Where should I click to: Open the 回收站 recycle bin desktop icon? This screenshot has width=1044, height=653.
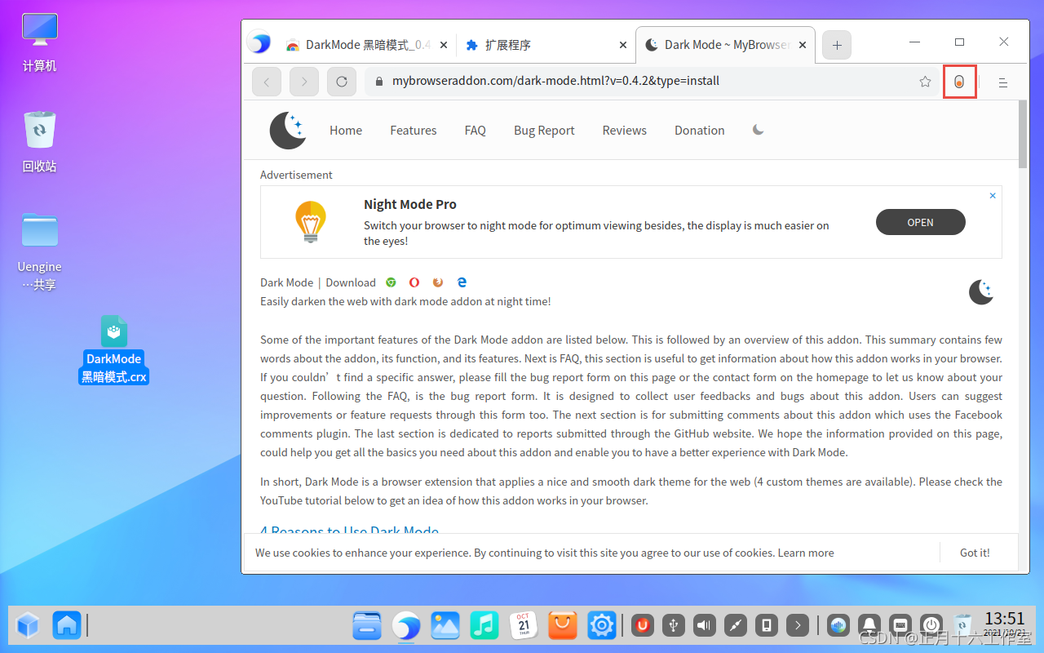40,143
